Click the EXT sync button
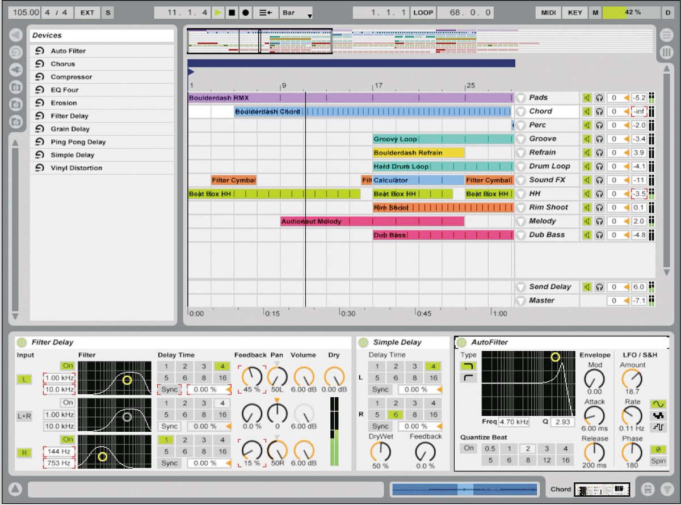The image size is (681, 505). pyautogui.click(x=87, y=12)
